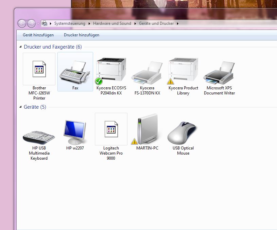Screen dimensions: 277x230
Task: Select the USB Optical Mouse icon
Action: coord(182,133)
